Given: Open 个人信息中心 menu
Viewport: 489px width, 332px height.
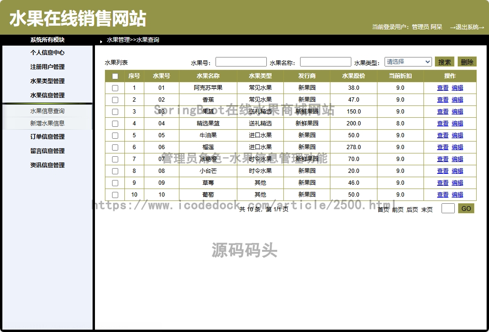Looking at the screenshot, I should (47, 53).
